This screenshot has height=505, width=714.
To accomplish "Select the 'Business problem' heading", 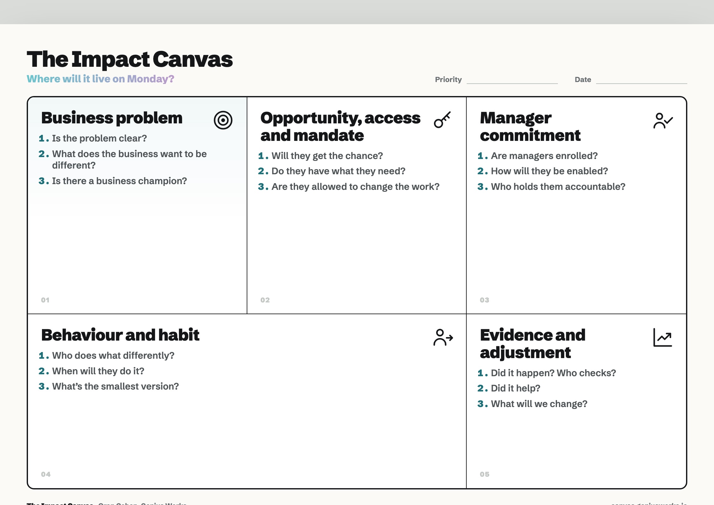I will pyautogui.click(x=112, y=118).
